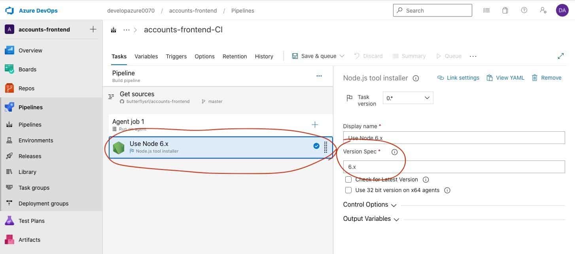The image size is (575, 254).
Task: Click into the Search box
Action: tap(433, 10)
